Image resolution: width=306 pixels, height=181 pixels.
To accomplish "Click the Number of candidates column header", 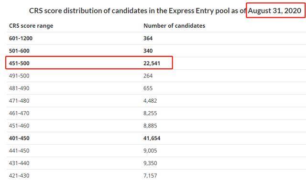I will 174,26.
